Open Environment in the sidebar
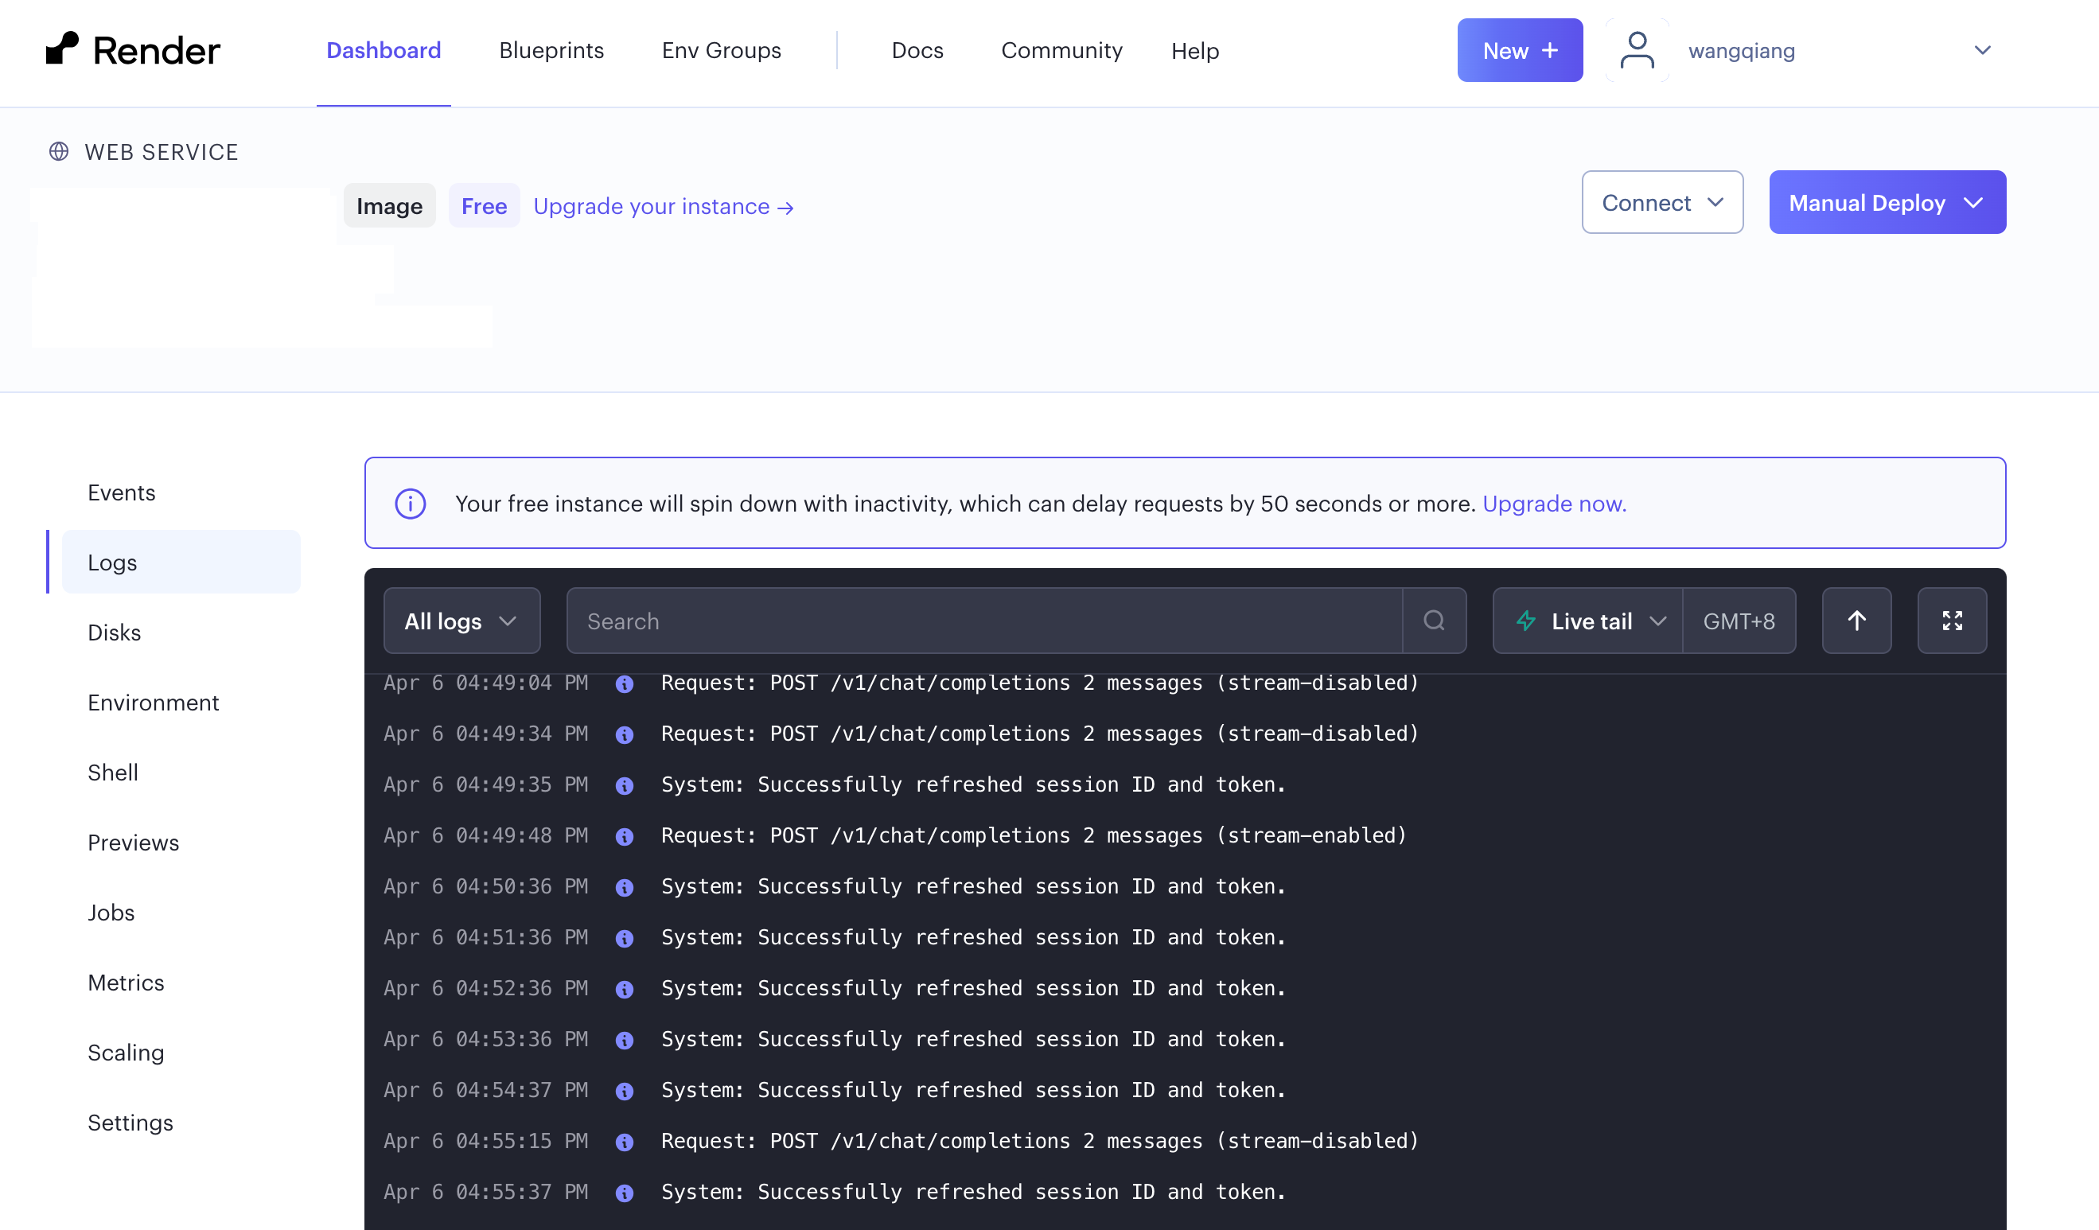Screen dimensions: 2099x1230 (x=154, y=702)
